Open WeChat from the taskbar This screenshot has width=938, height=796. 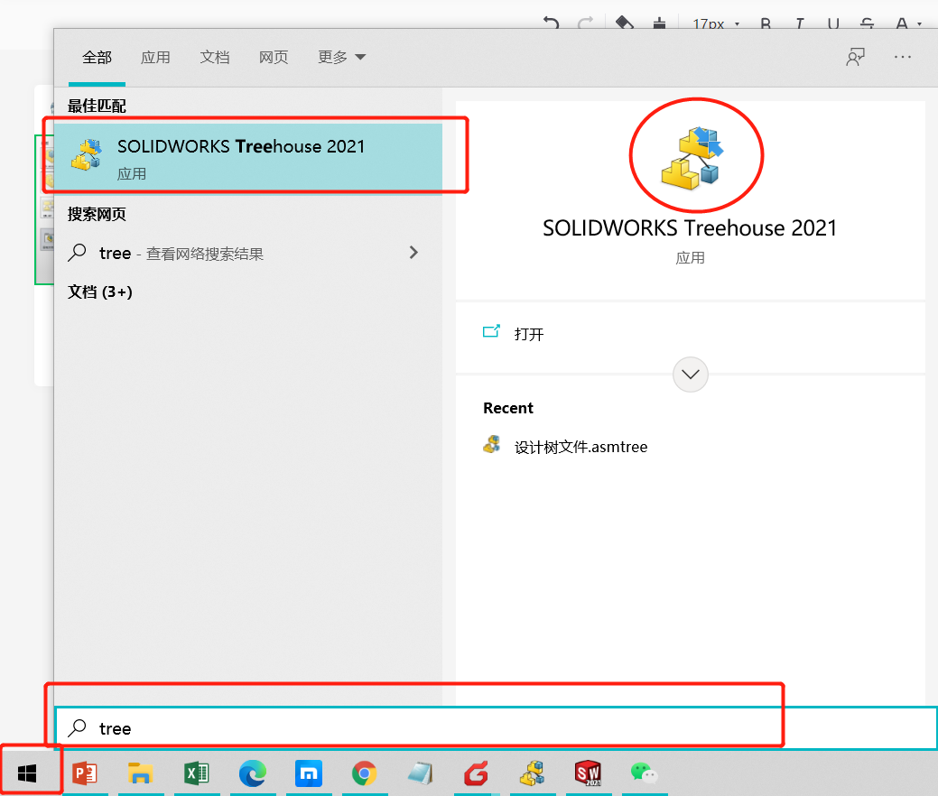point(645,773)
